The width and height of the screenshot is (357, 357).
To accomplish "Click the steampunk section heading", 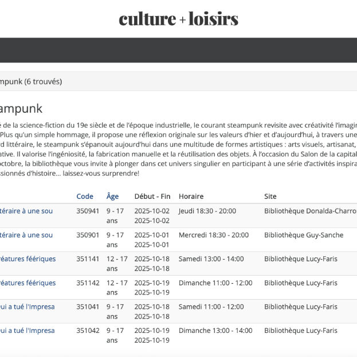I will tap(21, 108).
